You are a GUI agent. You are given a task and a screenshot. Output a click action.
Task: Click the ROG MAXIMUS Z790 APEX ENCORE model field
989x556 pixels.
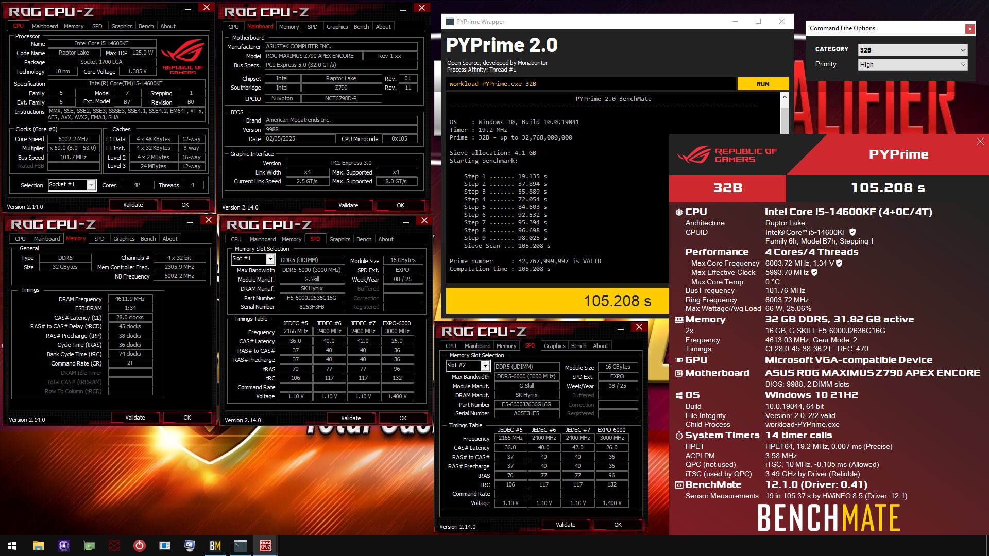pyautogui.click(x=312, y=56)
